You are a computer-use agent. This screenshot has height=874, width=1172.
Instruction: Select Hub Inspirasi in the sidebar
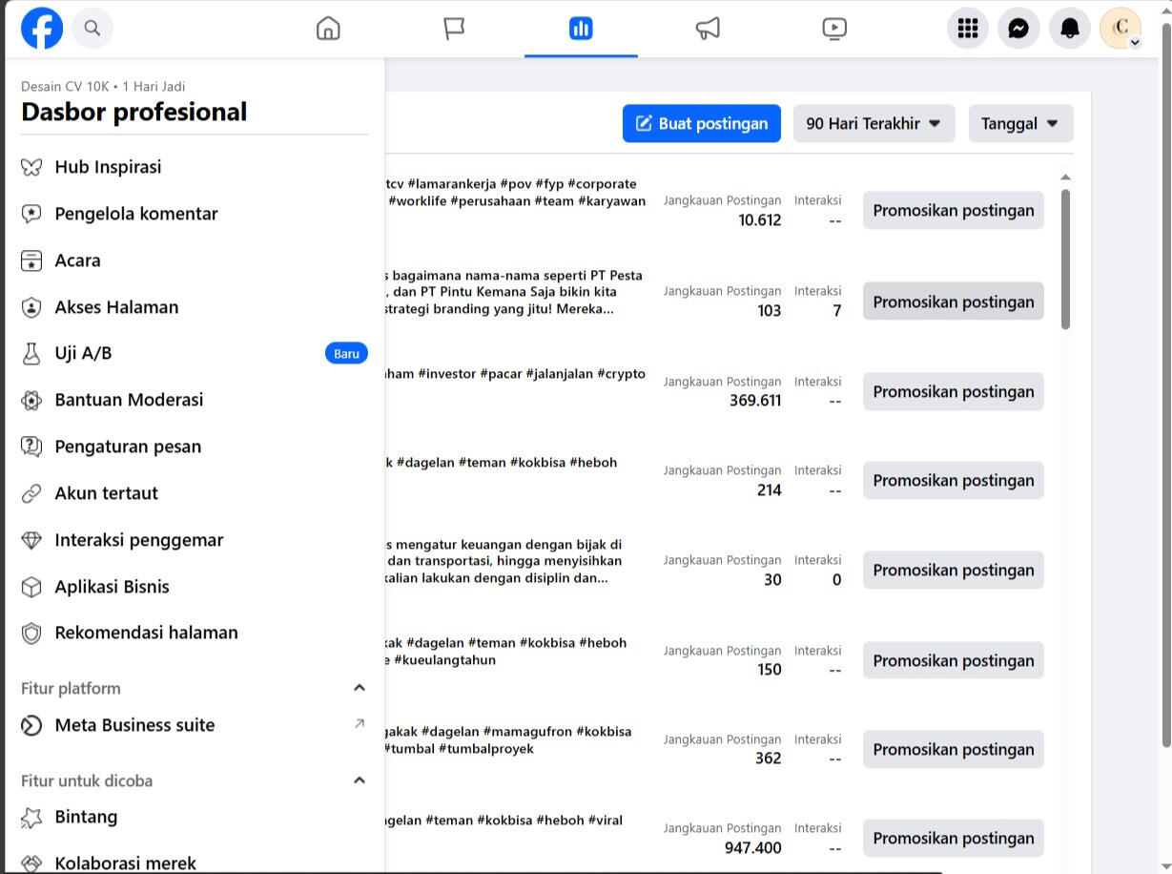(108, 167)
